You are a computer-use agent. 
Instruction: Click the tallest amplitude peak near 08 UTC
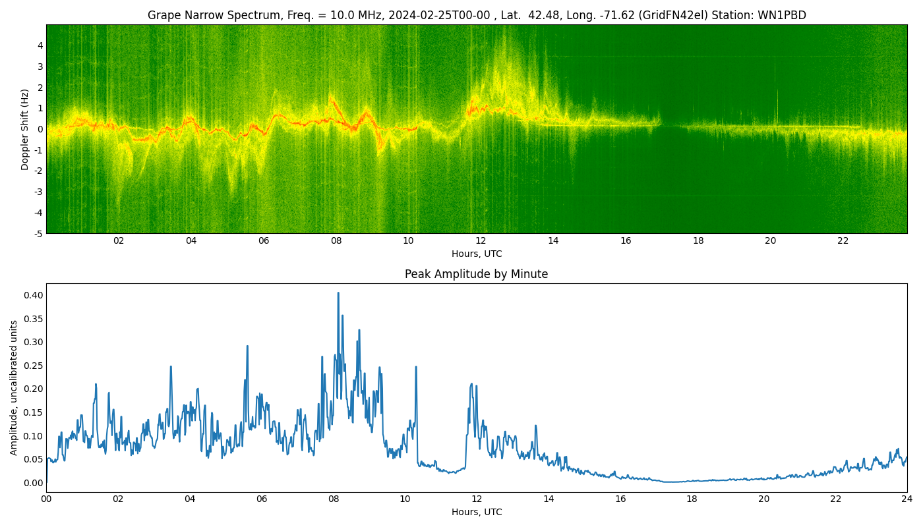click(x=338, y=294)
